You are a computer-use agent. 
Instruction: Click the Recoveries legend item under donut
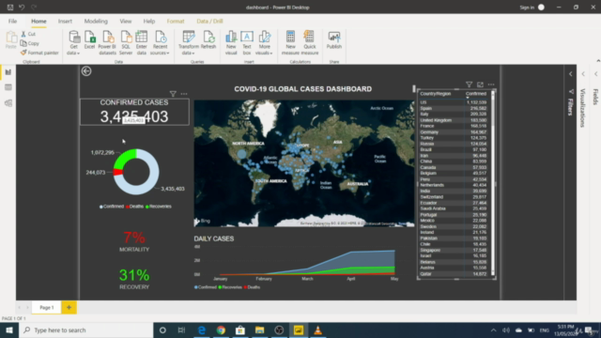pyautogui.click(x=159, y=207)
